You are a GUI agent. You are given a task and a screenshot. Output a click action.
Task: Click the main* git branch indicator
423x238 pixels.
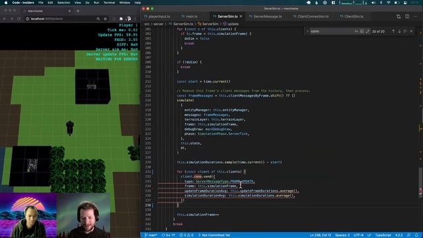click(151, 235)
